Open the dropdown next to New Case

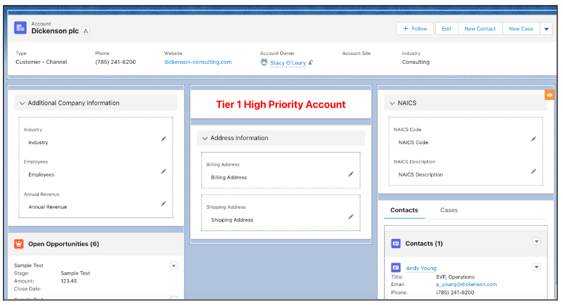[x=546, y=29]
